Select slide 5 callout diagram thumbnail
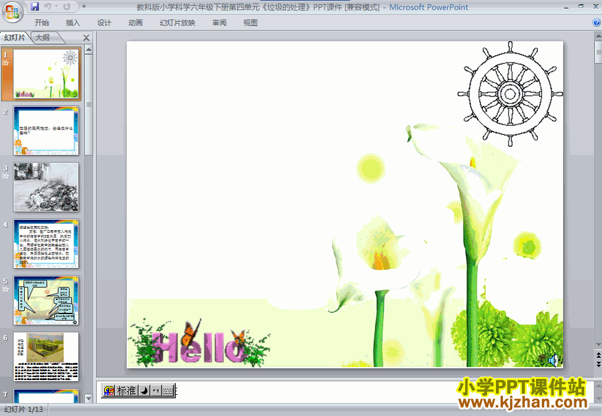 click(x=46, y=300)
